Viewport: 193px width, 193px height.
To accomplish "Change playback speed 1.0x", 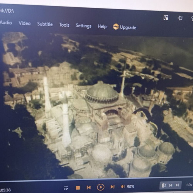I will click(189, 185).
